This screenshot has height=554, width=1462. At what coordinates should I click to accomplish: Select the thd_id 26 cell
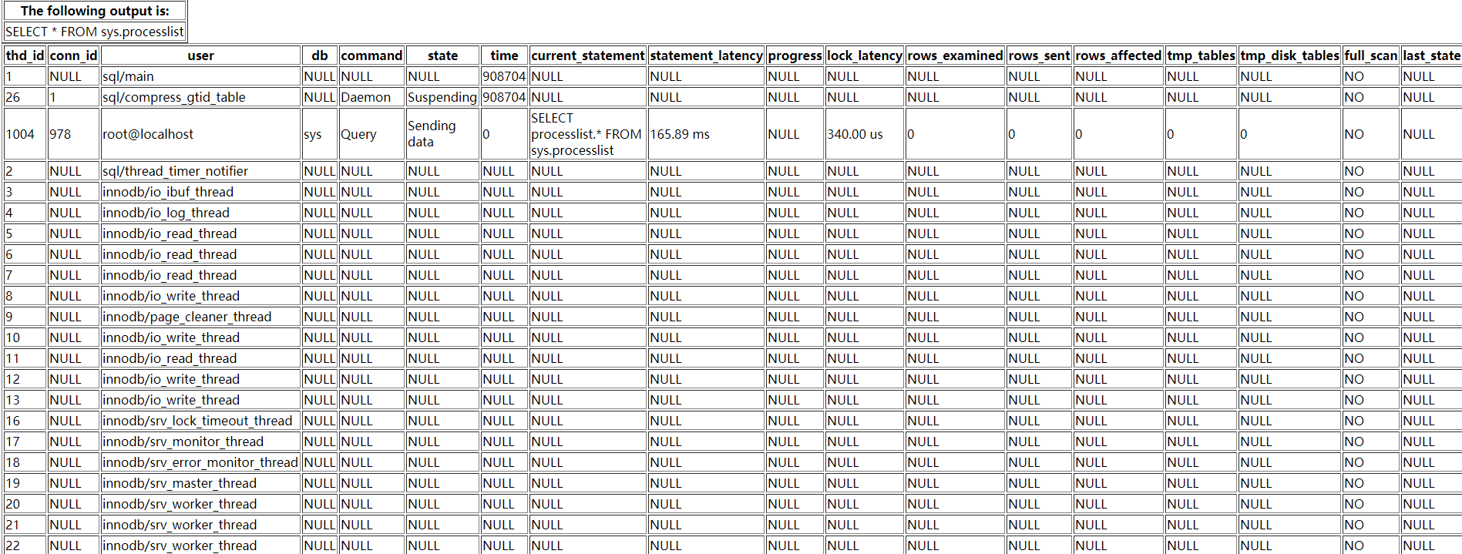click(25, 97)
